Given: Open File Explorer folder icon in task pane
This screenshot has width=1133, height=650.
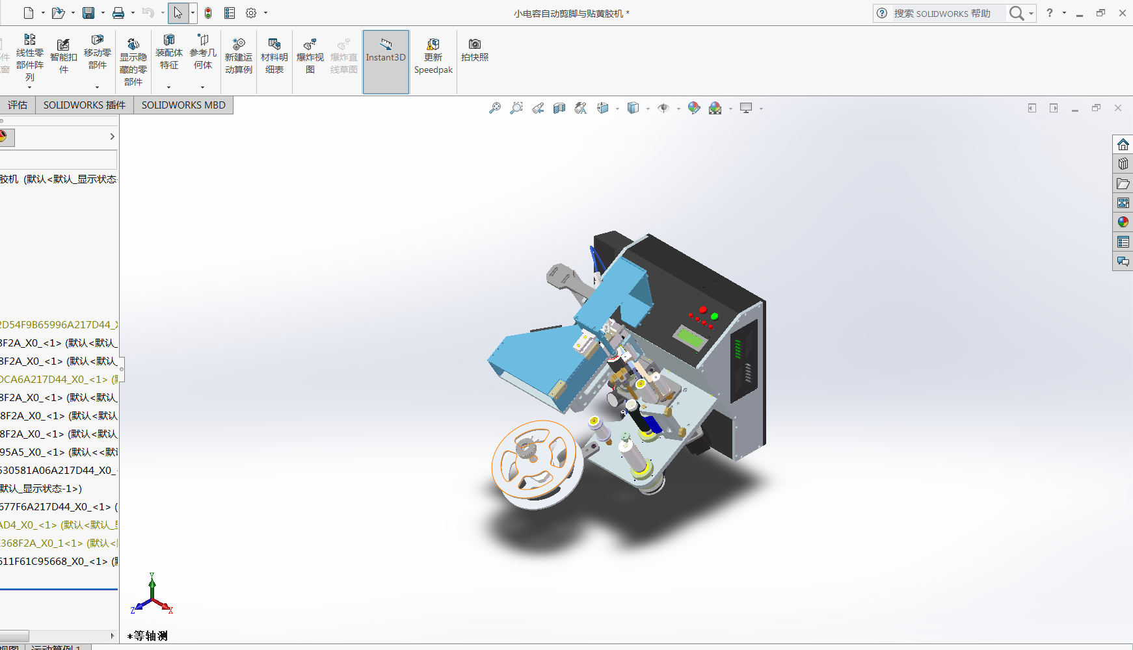Looking at the screenshot, I should (1123, 183).
